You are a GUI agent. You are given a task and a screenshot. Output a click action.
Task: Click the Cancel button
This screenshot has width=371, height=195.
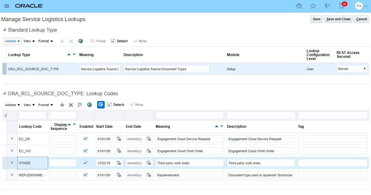click(361, 19)
